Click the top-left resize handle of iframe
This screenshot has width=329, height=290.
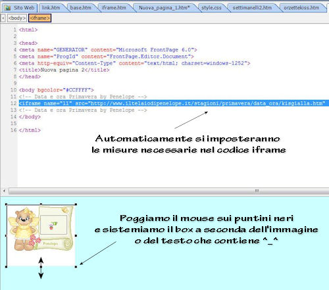6,205
